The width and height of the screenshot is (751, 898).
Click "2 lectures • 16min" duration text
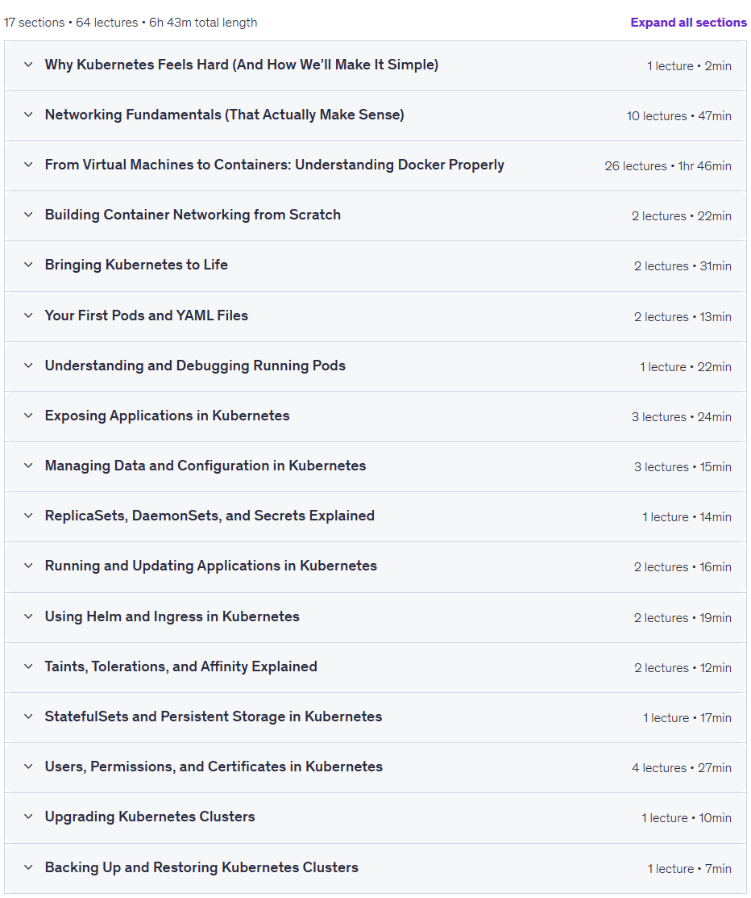tap(683, 567)
